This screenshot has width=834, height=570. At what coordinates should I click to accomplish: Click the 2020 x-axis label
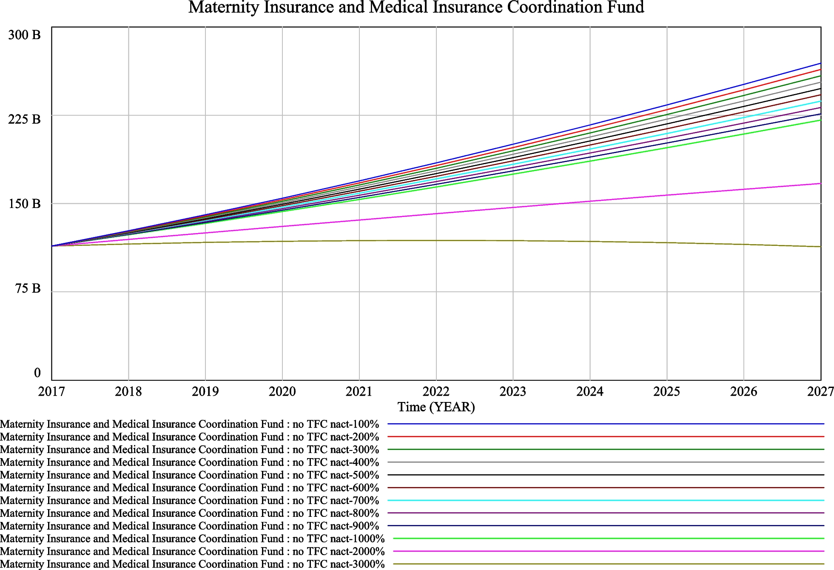[x=282, y=391]
